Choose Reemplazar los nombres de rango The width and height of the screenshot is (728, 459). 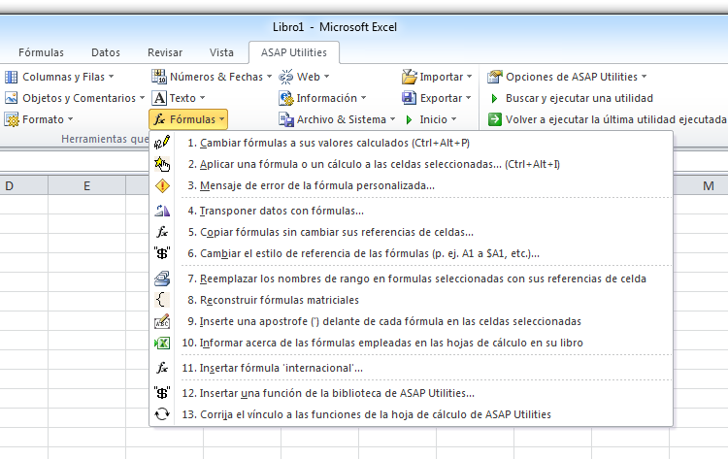coord(412,279)
